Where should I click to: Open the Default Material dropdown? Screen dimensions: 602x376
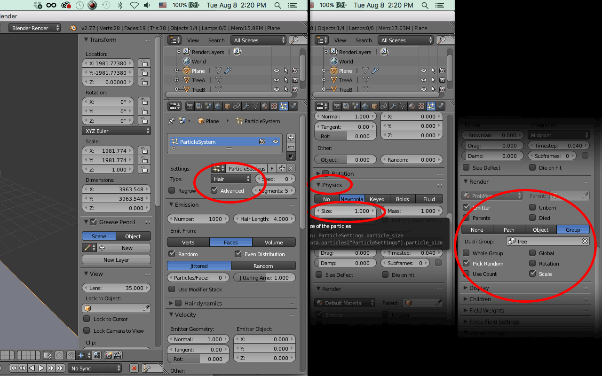tap(345, 303)
